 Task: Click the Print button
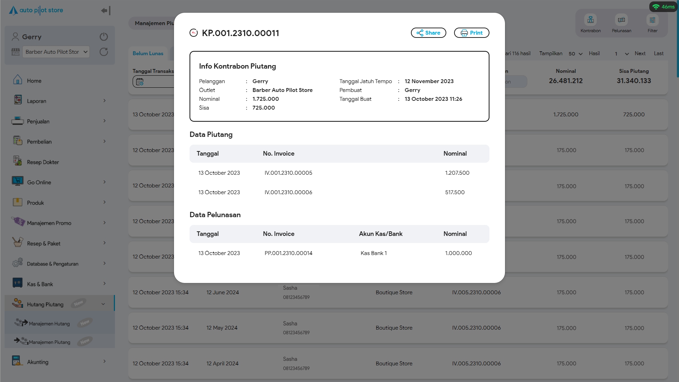(x=471, y=33)
